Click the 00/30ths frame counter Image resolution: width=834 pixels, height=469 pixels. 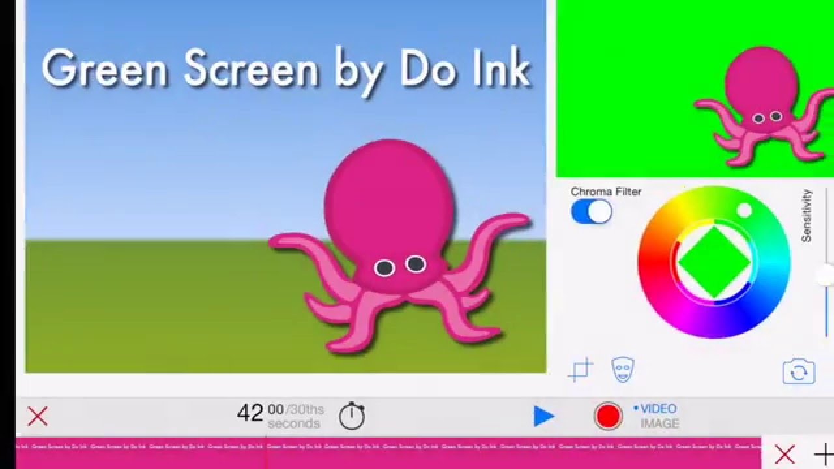pos(295,410)
